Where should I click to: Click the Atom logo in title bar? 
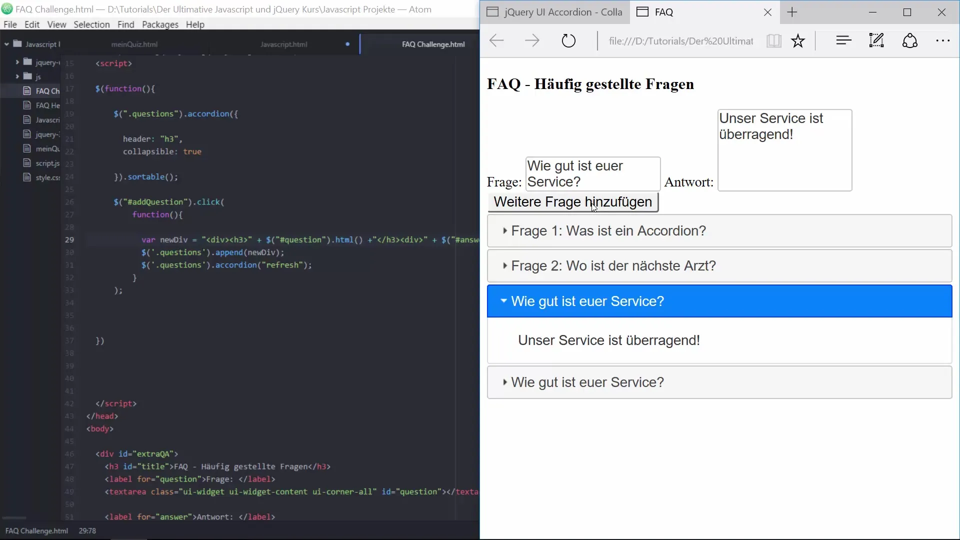click(x=7, y=9)
